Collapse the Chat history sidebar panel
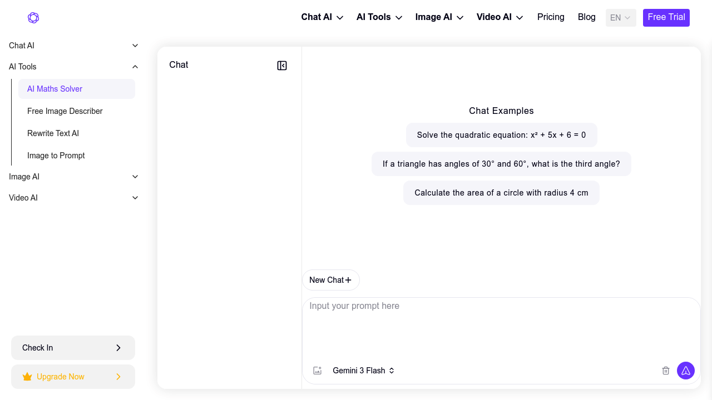The height and width of the screenshot is (400, 712). click(282, 65)
